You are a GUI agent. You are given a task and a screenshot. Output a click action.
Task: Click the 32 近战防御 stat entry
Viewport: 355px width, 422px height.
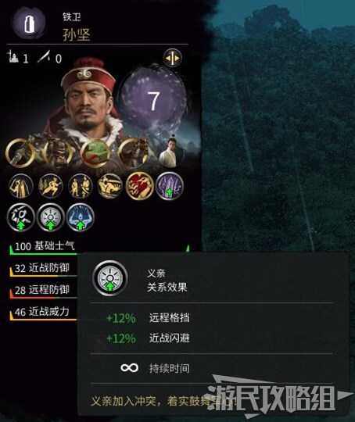(43, 269)
